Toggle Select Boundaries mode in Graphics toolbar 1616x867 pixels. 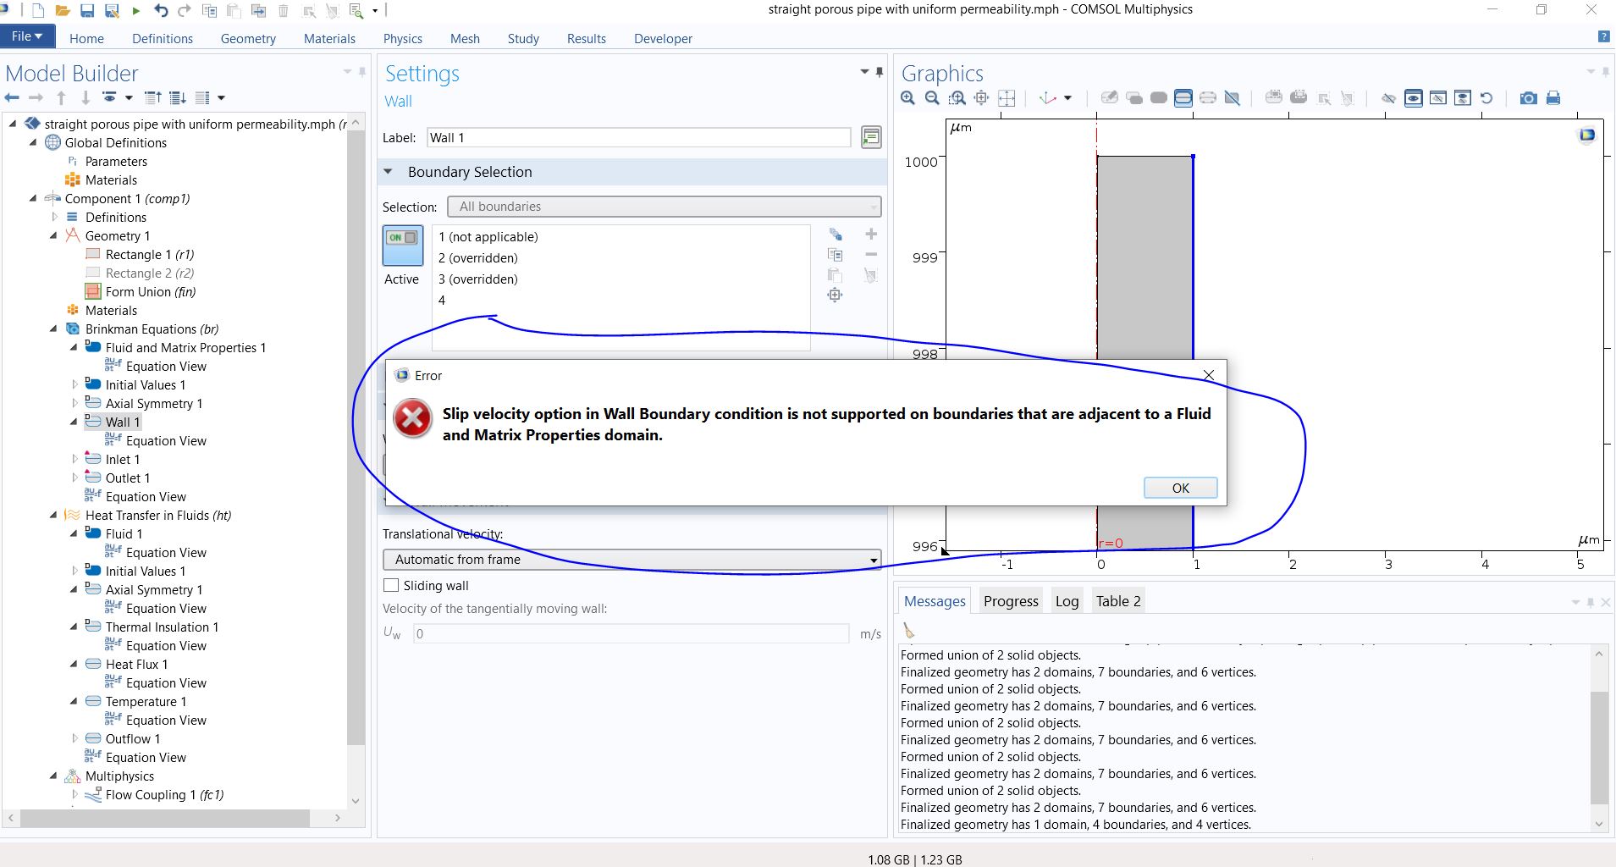point(1183,98)
